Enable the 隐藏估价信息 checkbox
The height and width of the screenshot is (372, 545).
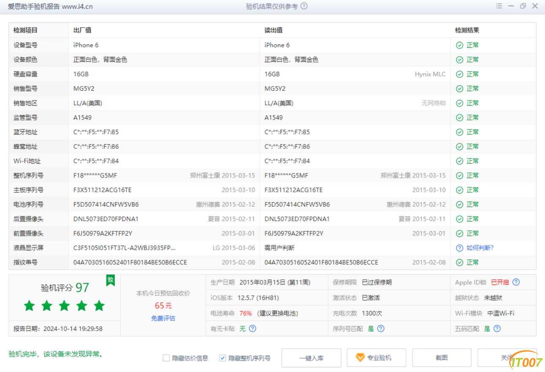[166, 358]
